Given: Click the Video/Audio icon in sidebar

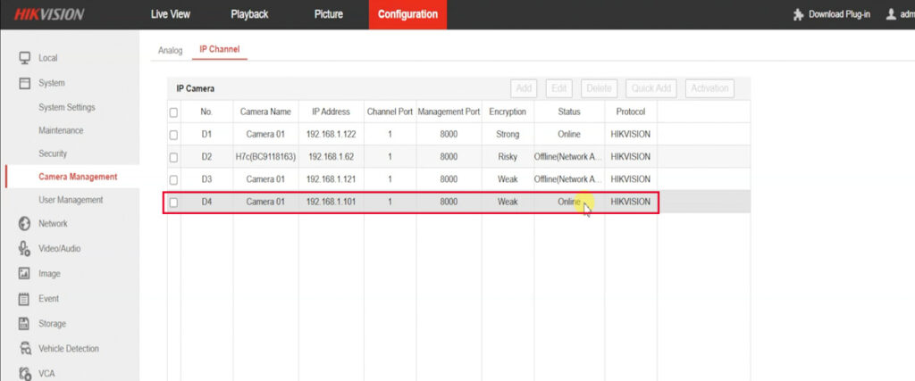Looking at the screenshot, I should coord(25,249).
